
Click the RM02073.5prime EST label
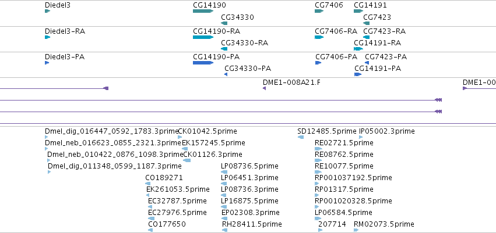tap(384, 224)
